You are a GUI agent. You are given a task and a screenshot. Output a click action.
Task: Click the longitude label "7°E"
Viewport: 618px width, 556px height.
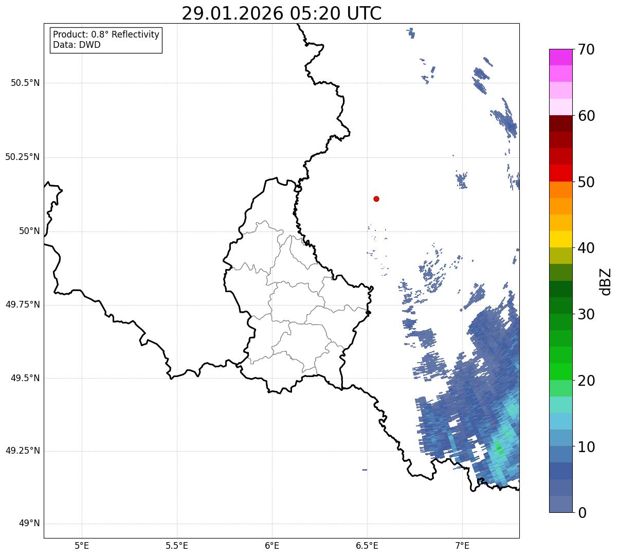(x=462, y=545)
